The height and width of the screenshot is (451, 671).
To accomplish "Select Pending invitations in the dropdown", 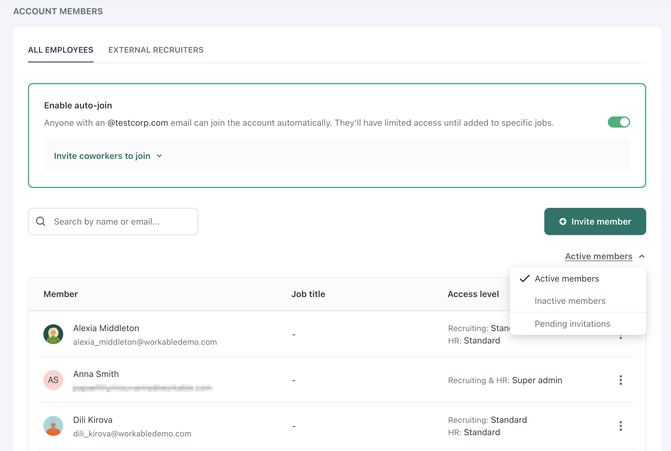I will 572,324.
